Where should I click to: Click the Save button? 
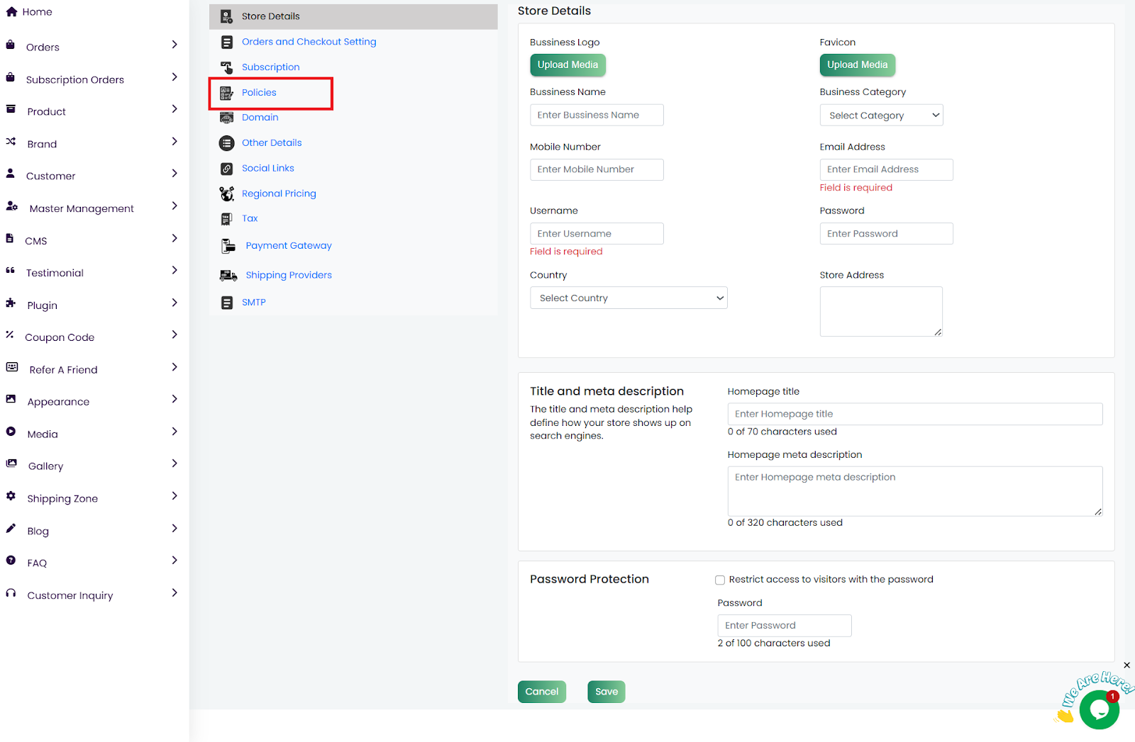(x=606, y=692)
